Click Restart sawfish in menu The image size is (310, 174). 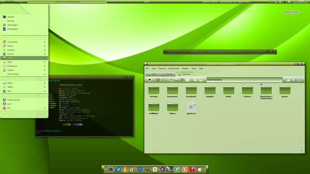click(x=24, y=100)
